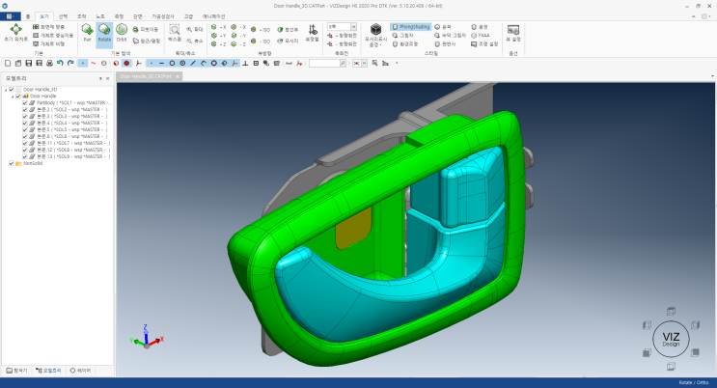The height and width of the screenshot is (388, 717).
Task: Open the Home ribbon tab
Action: (28, 16)
